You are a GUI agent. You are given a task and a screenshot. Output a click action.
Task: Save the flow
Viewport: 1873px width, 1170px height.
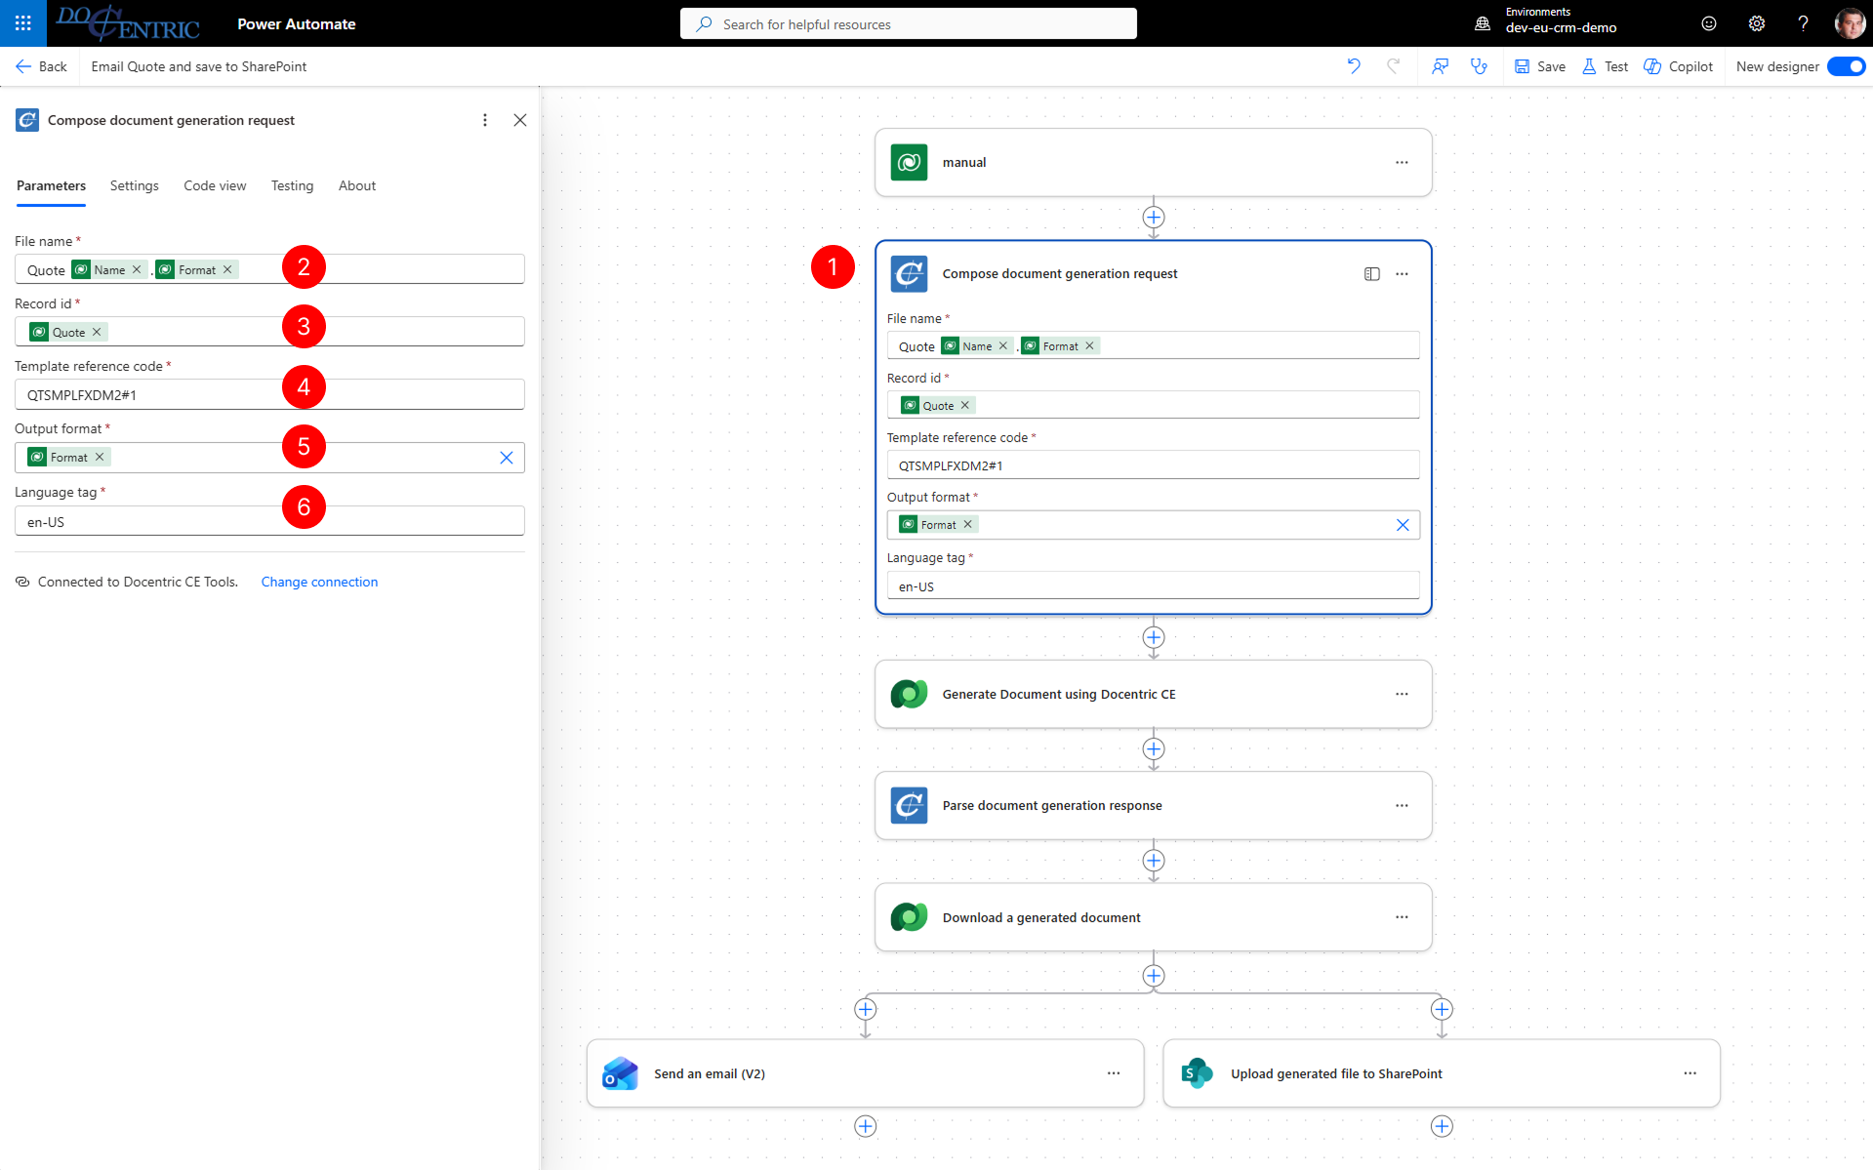click(1539, 66)
